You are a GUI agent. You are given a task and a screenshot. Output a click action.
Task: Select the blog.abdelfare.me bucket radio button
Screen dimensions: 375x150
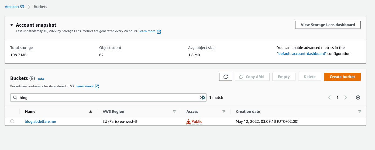12,121
